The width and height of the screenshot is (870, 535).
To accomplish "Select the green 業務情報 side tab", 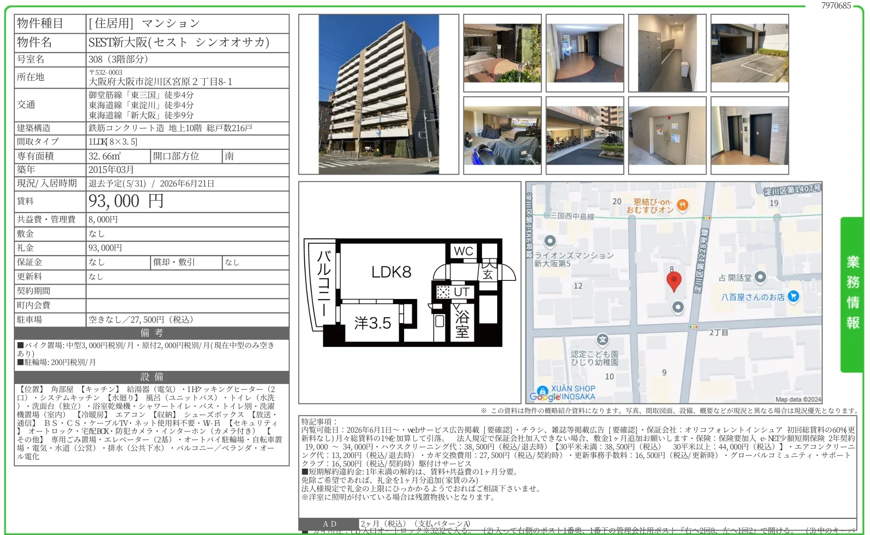I will 852,294.
